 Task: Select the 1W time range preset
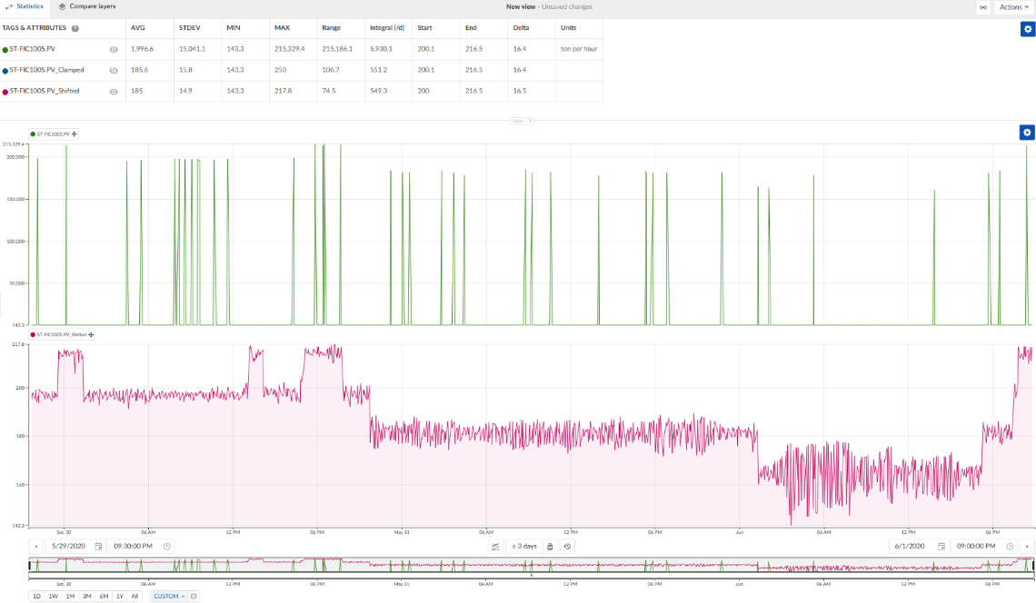(x=54, y=597)
